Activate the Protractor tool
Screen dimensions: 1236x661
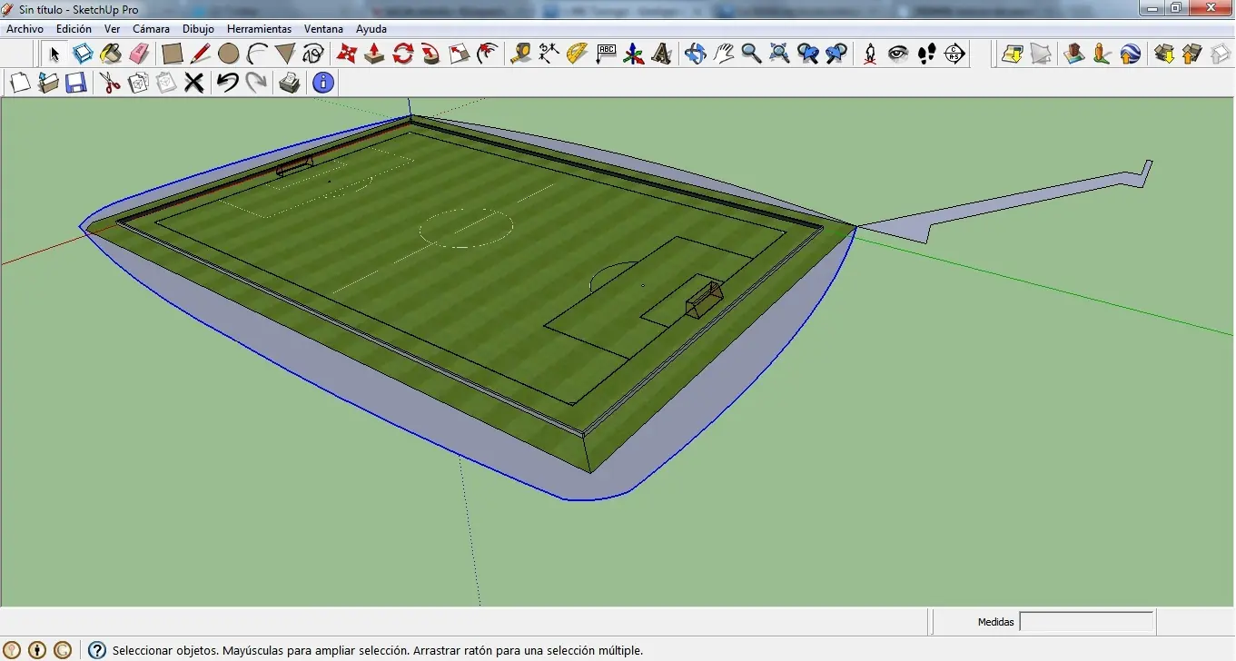(x=577, y=54)
